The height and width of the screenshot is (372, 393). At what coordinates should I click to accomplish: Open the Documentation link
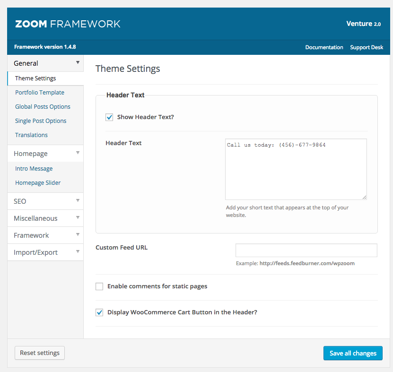(324, 47)
